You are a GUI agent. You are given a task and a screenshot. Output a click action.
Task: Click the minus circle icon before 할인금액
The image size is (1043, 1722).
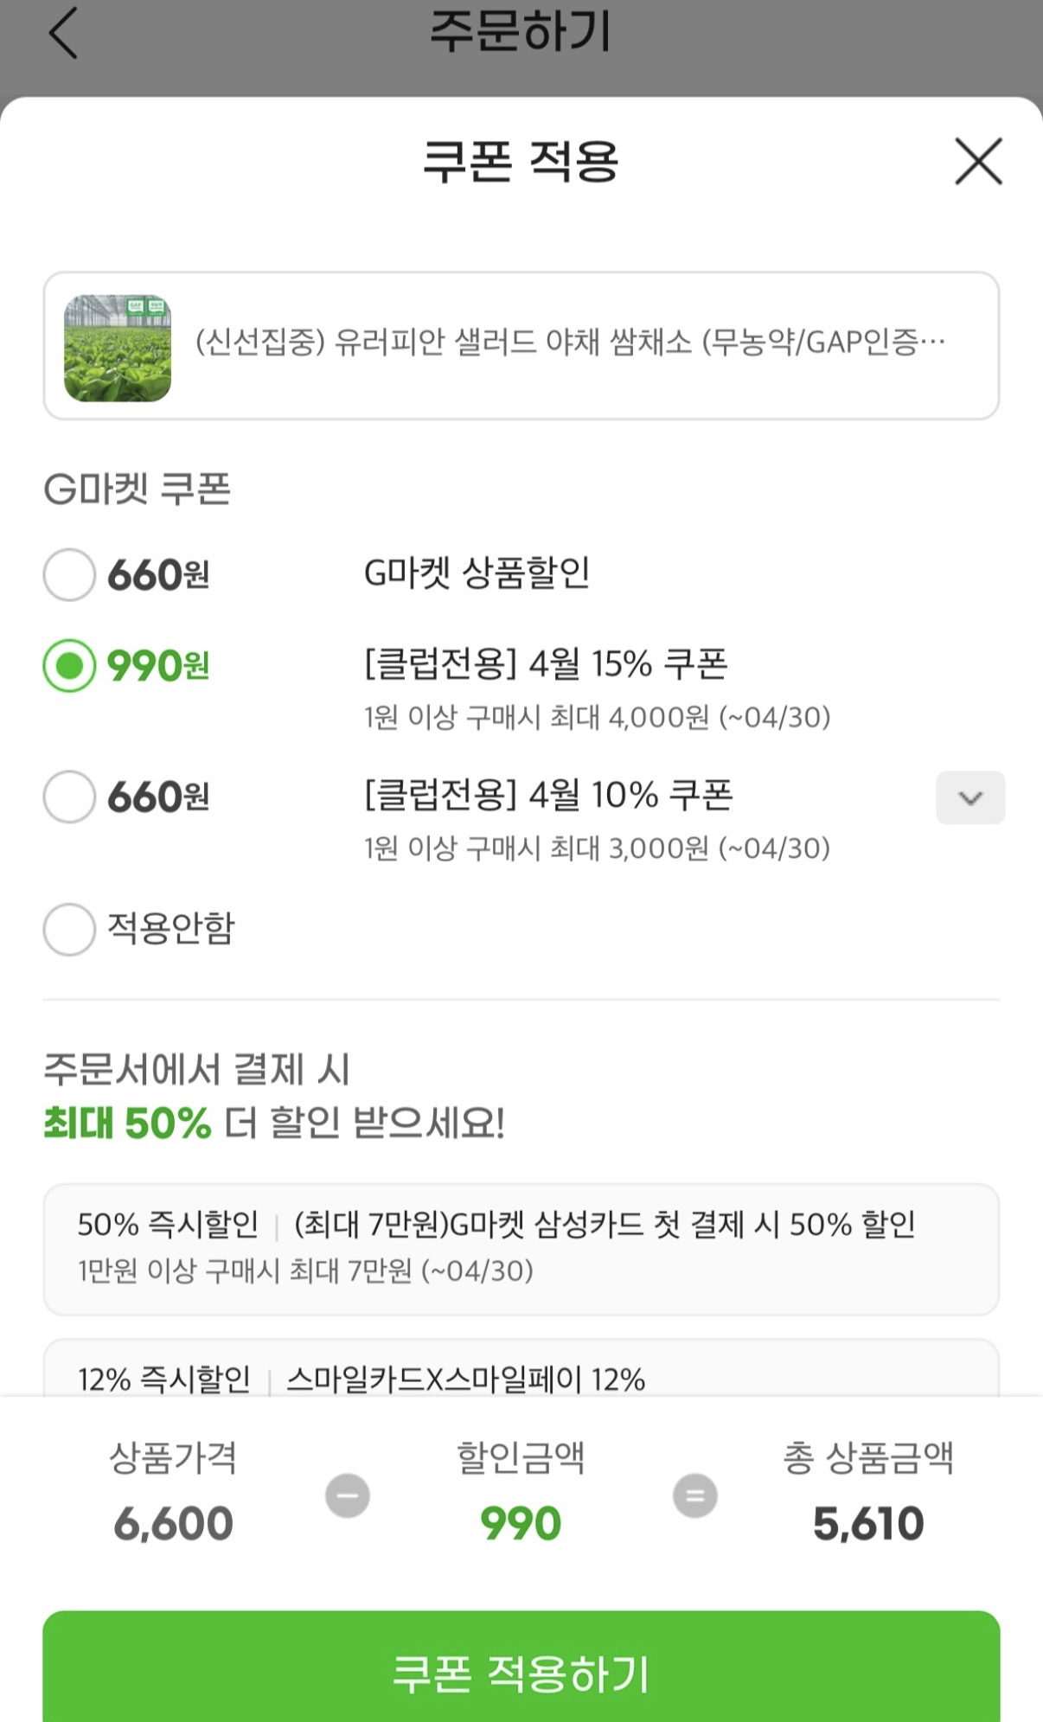point(348,1495)
